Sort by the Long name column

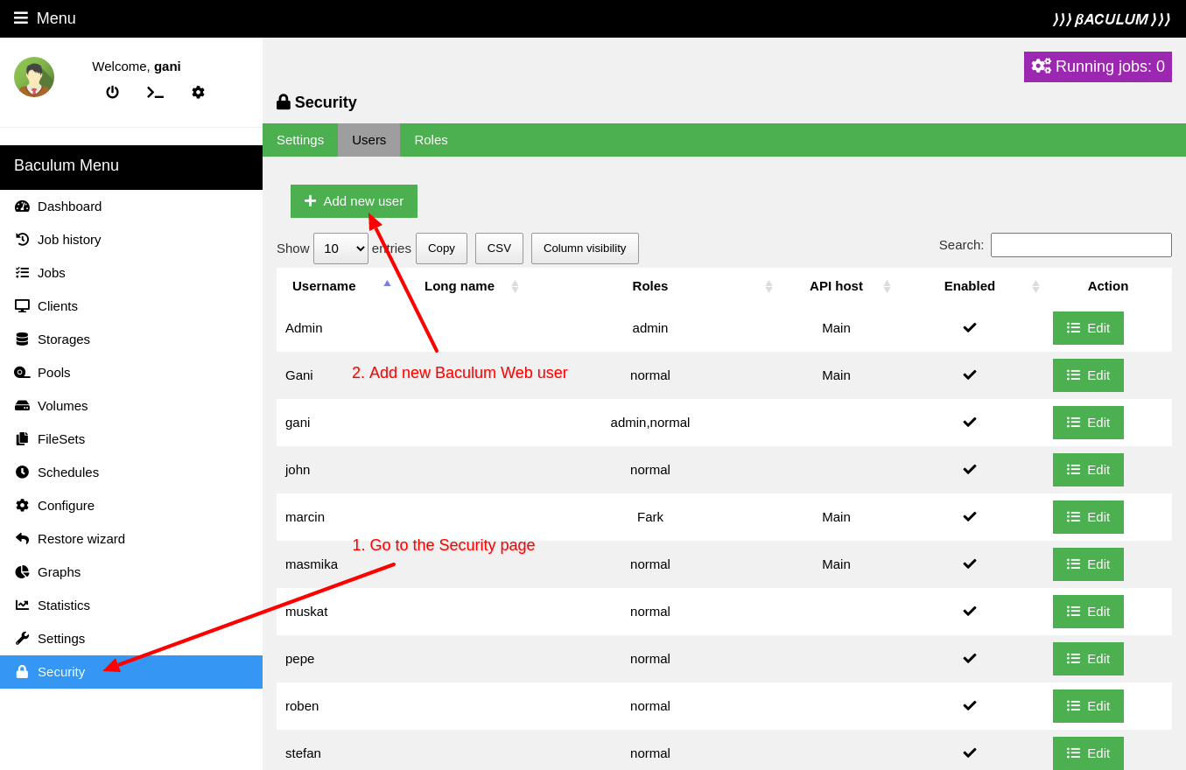click(x=460, y=286)
